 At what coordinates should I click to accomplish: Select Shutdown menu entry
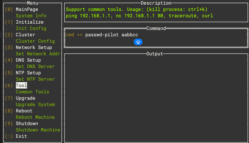click(27, 123)
